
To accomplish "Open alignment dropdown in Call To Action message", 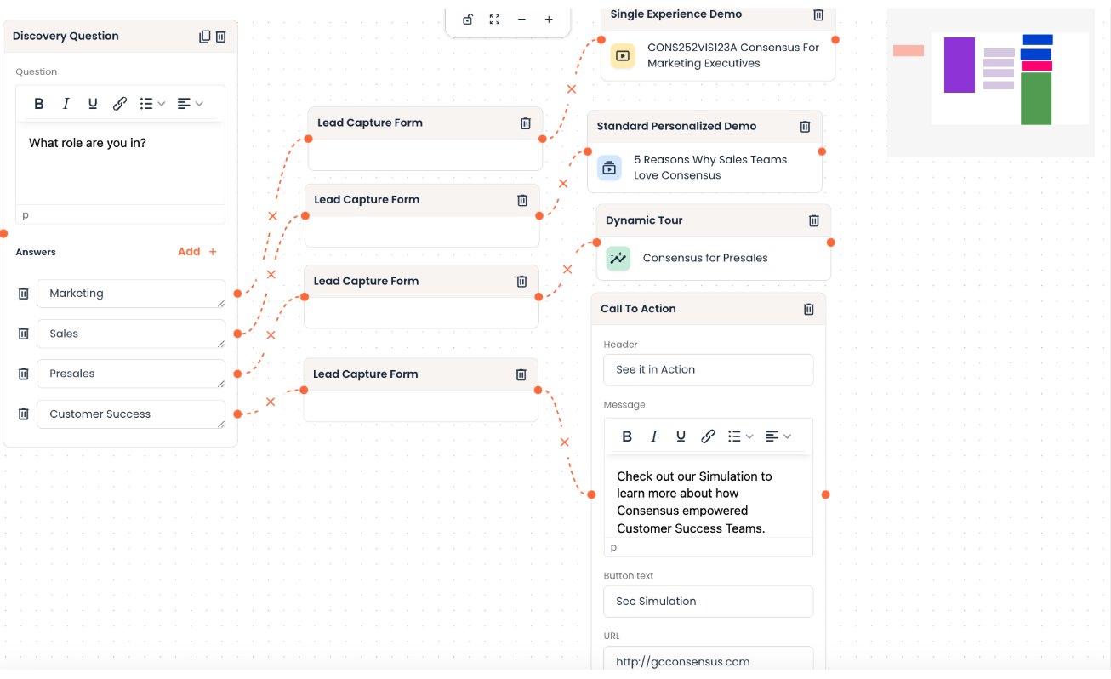I will [778, 436].
